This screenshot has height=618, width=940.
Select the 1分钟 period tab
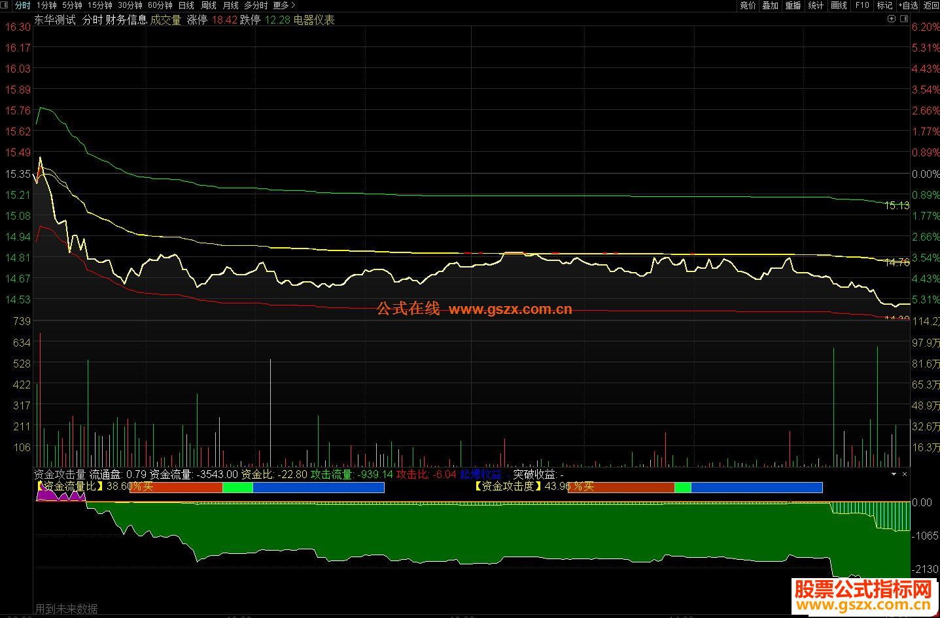[46, 5]
